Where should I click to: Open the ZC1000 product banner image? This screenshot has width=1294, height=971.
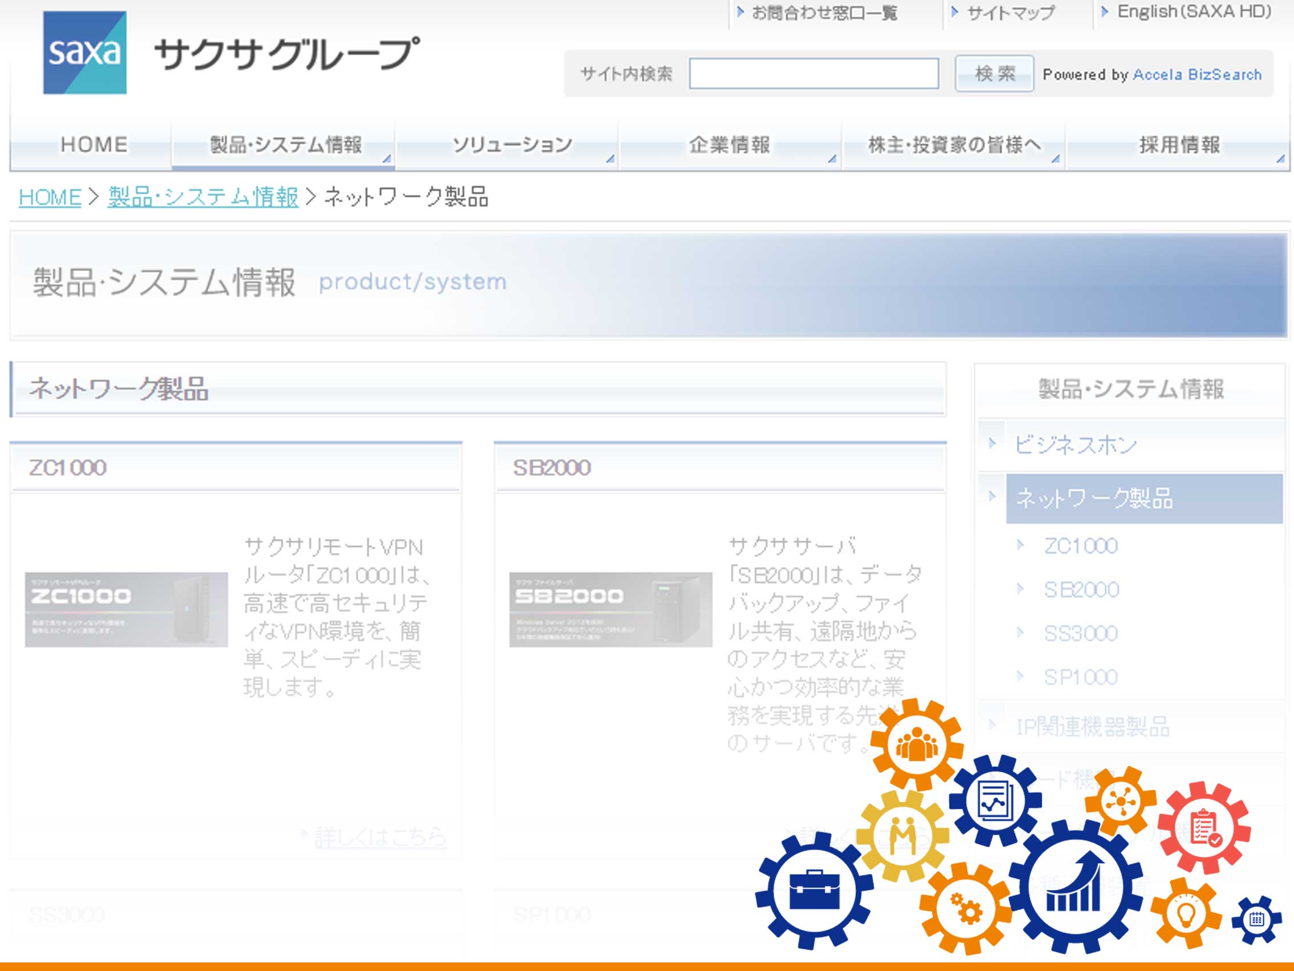coord(126,609)
